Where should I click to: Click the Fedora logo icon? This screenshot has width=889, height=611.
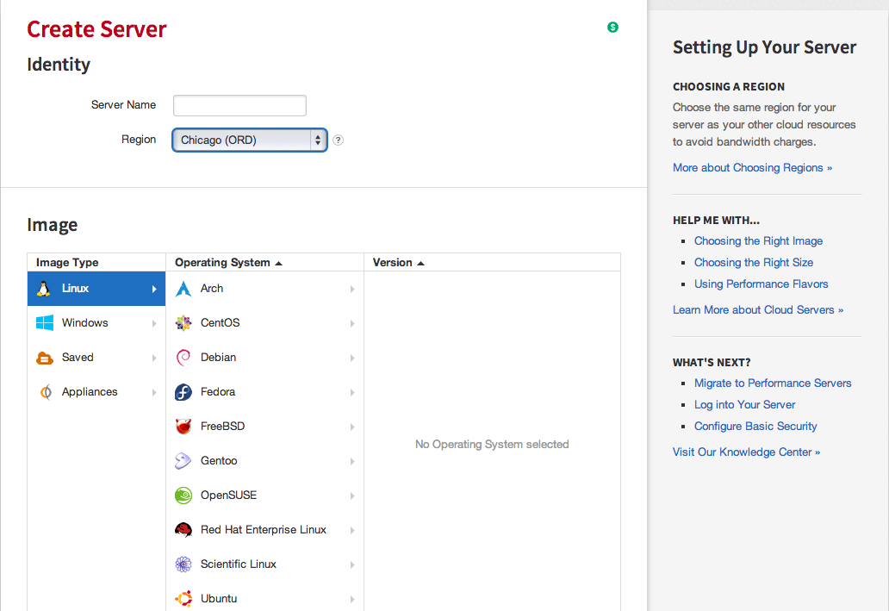click(x=183, y=392)
